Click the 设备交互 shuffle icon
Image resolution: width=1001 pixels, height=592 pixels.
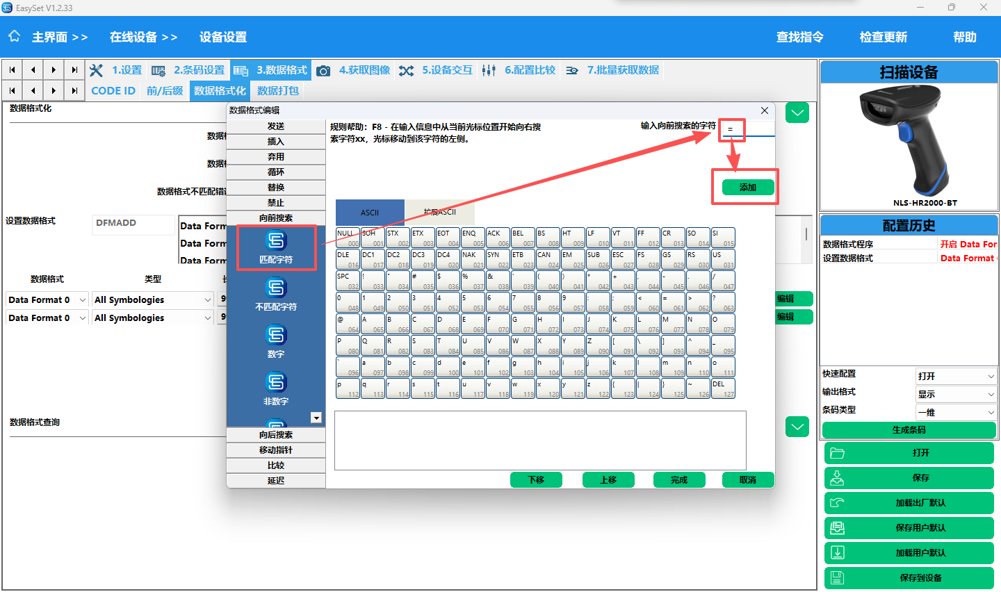407,71
